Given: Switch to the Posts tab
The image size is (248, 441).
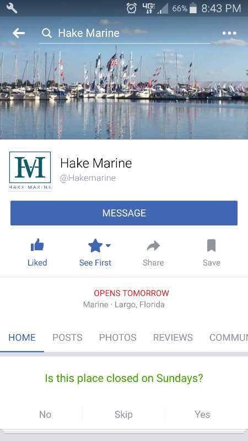Looking at the screenshot, I should 67,337.
